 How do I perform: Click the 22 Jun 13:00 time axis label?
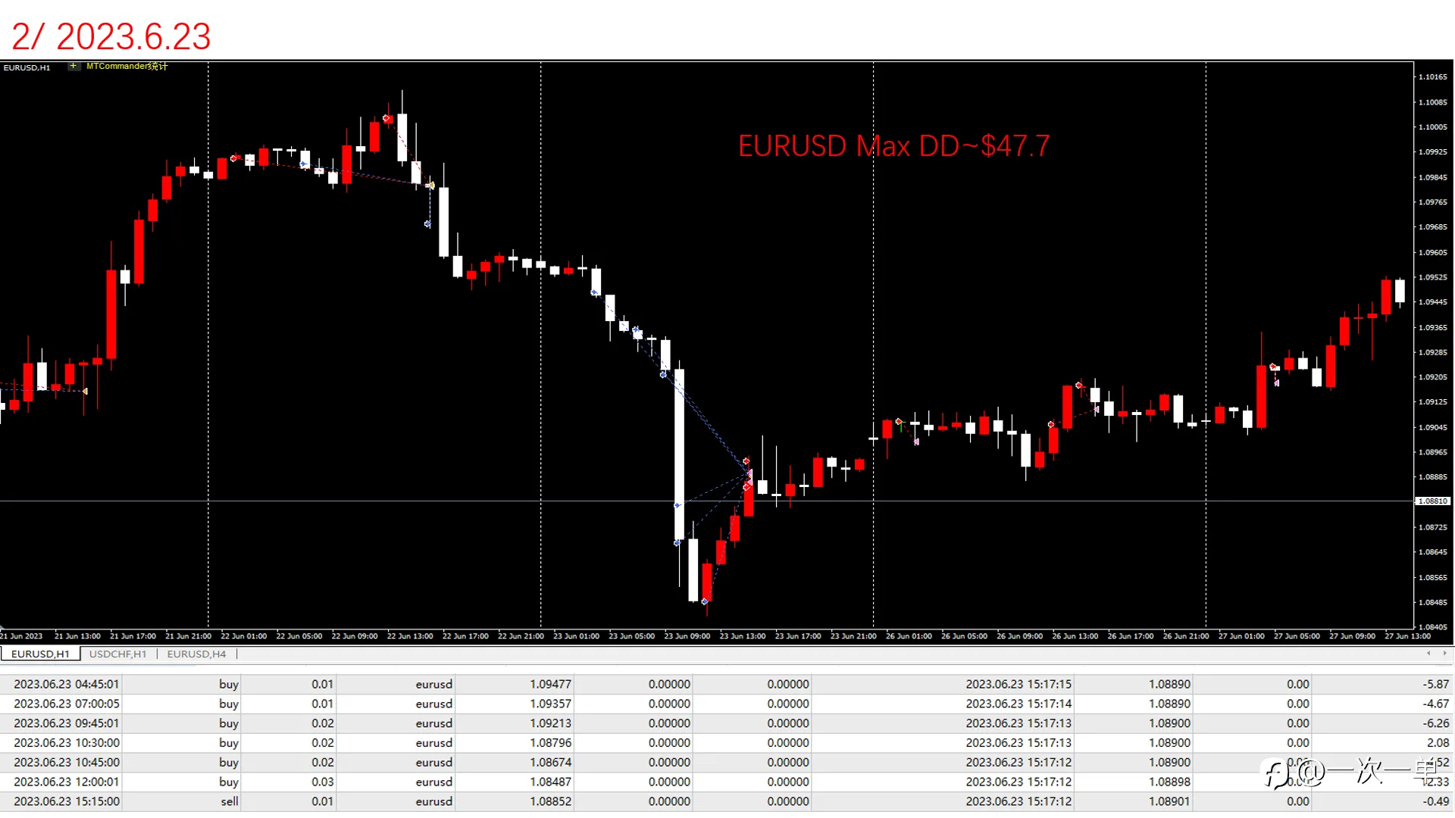point(410,636)
